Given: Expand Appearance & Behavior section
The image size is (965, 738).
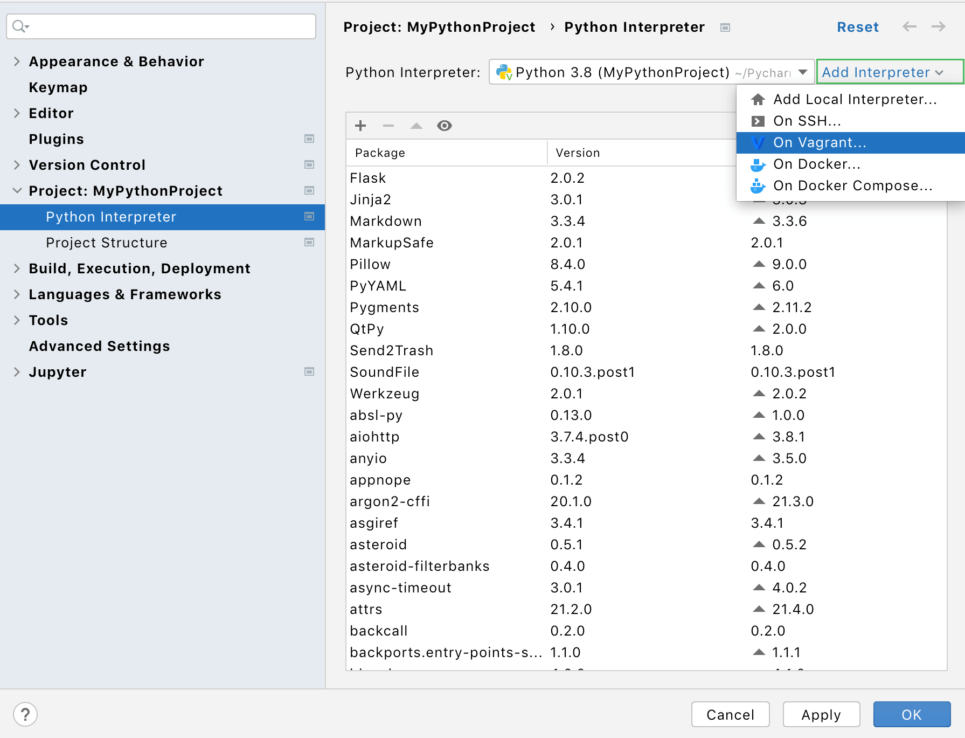Looking at the screenshot, I should (17, 61).
